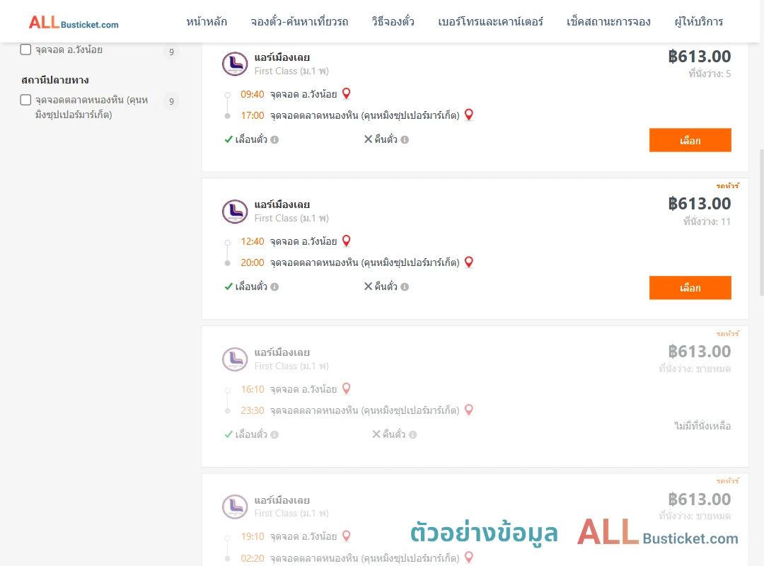Click เลื่อนตั๋ว info icon on 12:40 trip
This screenshot has width=764, height=566.
tap(274, 287)
